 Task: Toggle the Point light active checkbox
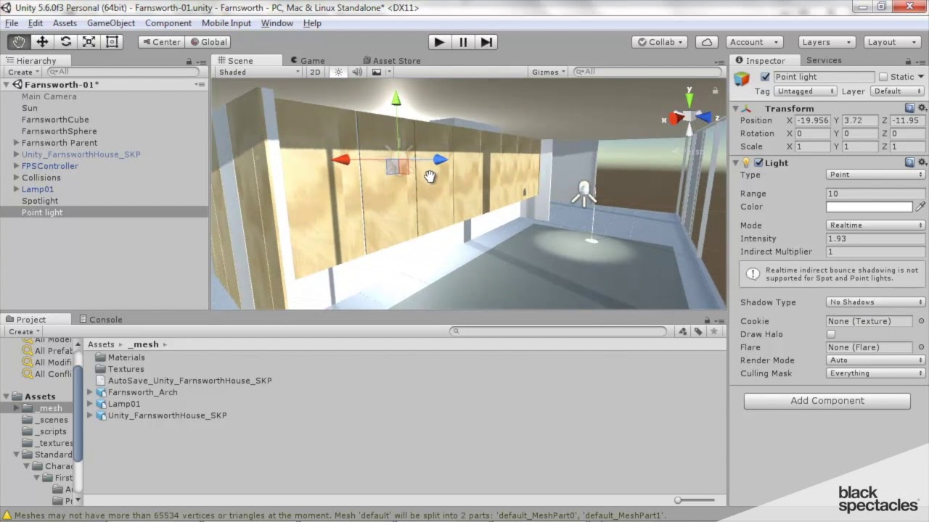765,77
